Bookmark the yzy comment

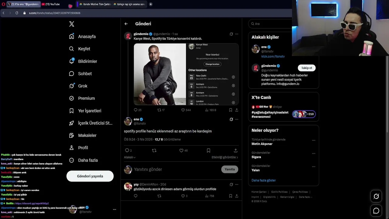tap(231, 196)
